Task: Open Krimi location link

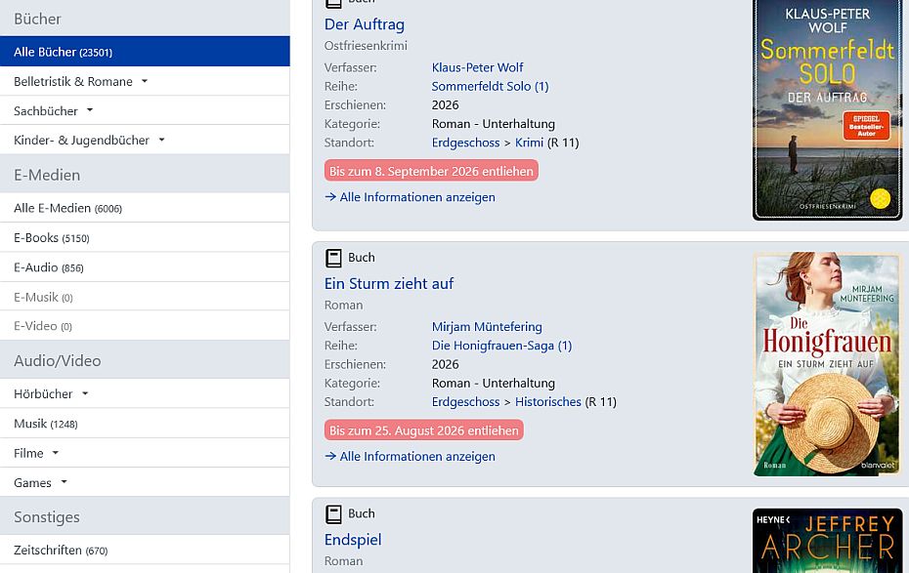Action: click(x=530, y=143)
